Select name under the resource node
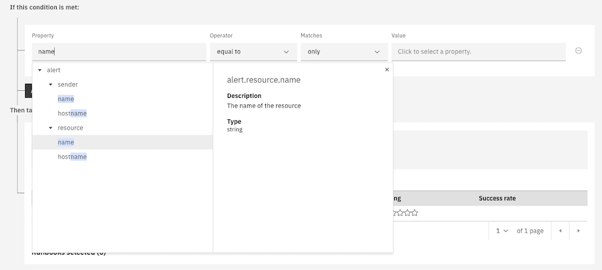The width and height of the screenshot is (602, 270). (66, 142)
